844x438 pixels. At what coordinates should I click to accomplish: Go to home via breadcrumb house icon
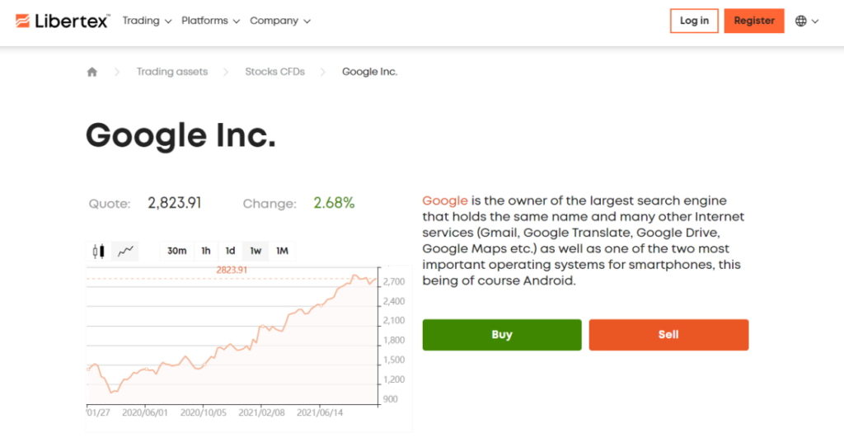pos(92,72)
